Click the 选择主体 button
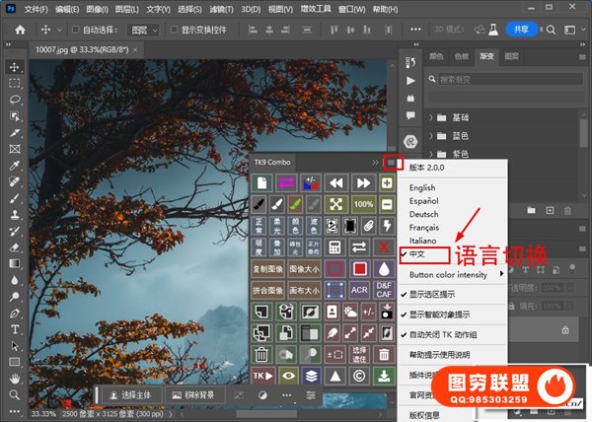The width and height of the screenshot is (592, 422). pyautogui.click(x=134, y=394)
